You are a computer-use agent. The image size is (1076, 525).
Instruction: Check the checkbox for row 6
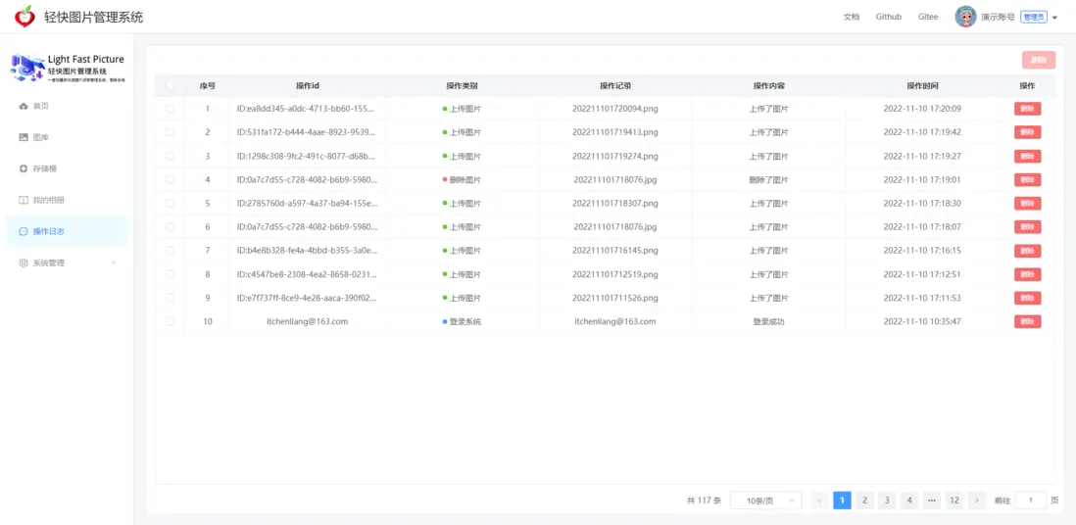(x=171, y=227)
